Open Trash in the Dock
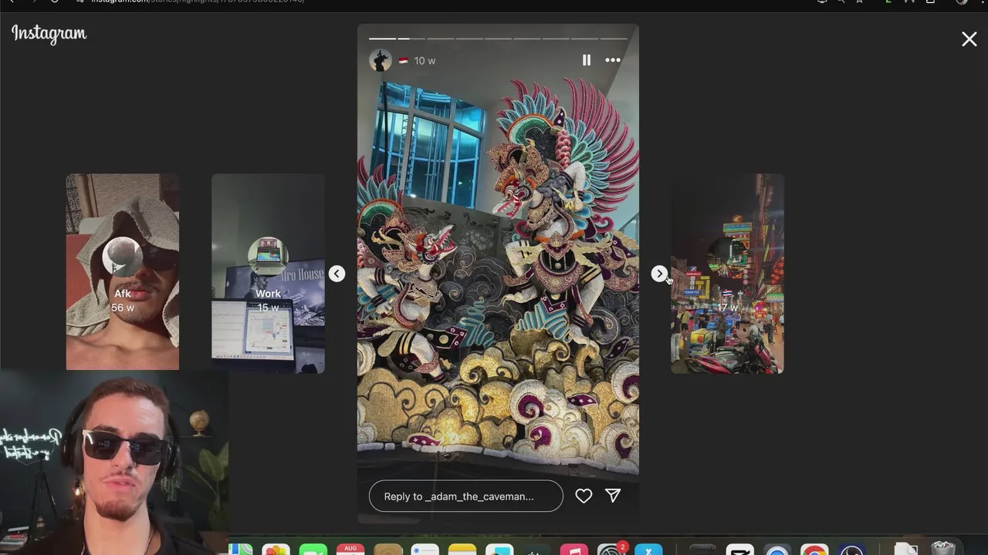This screenshot has width=988, height=555. pos(943,549)
